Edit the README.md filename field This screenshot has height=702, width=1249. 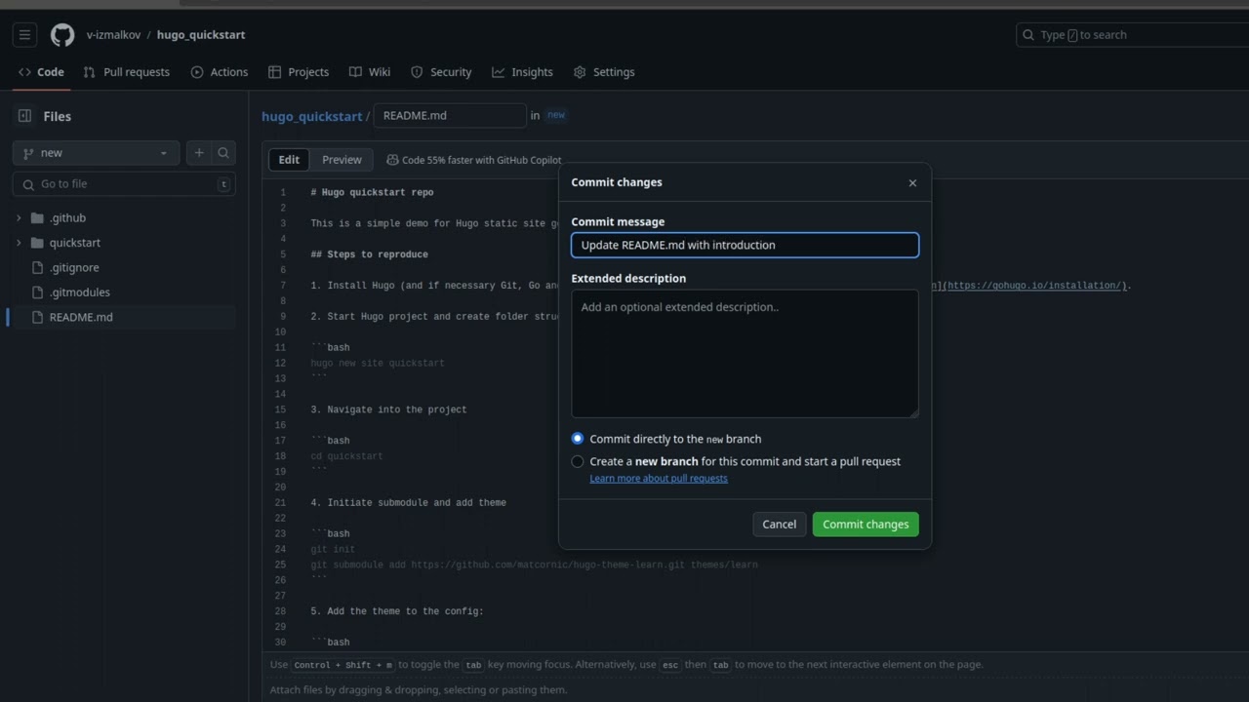tap(450, 116)
